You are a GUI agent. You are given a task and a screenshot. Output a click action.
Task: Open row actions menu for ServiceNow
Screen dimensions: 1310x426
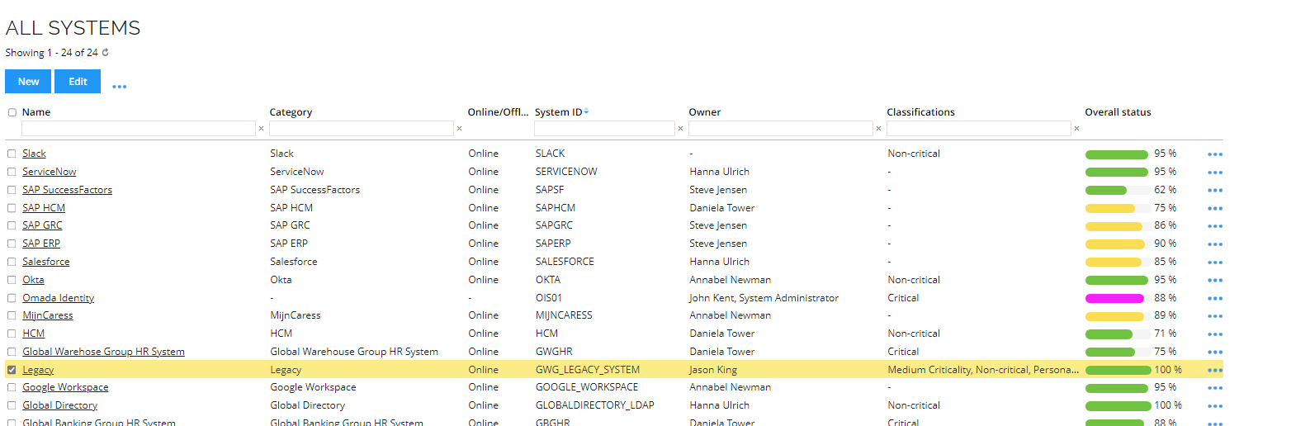coord(1215,173)
